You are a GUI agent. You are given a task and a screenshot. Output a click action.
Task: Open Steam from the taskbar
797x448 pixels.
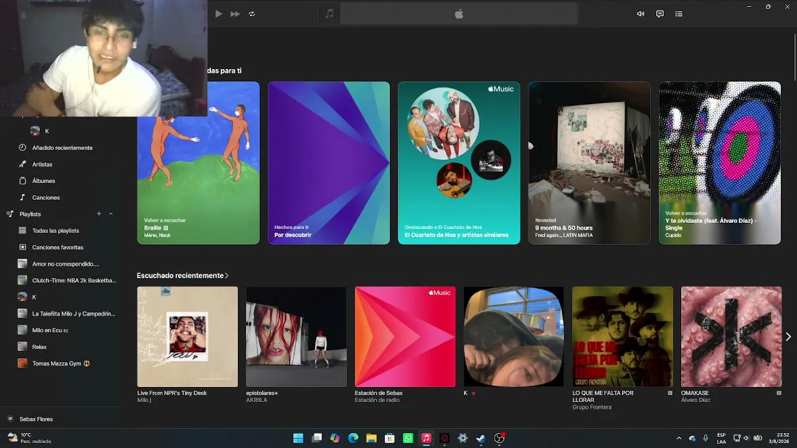pos(481,438)
